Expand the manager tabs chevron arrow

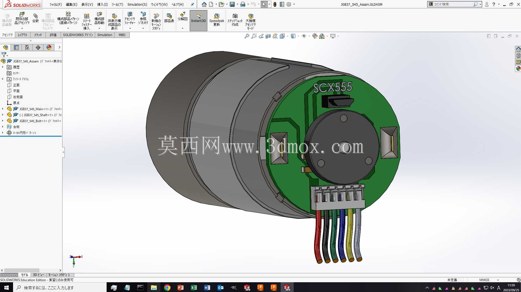(x=59, y=47)
